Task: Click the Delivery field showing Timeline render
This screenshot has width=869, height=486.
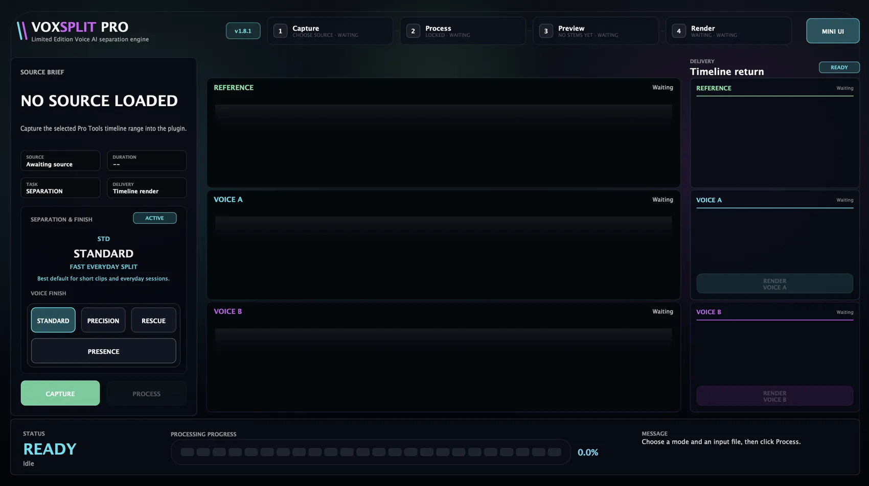Action: 147,188
